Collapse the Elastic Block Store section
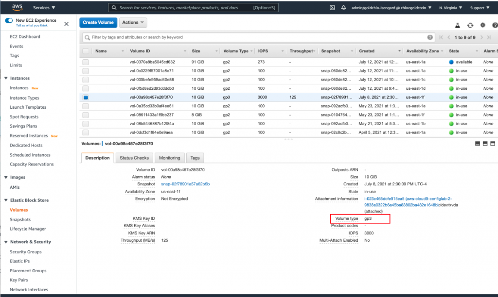The height and width of the screenshot is (297, 498). point(6,200)
